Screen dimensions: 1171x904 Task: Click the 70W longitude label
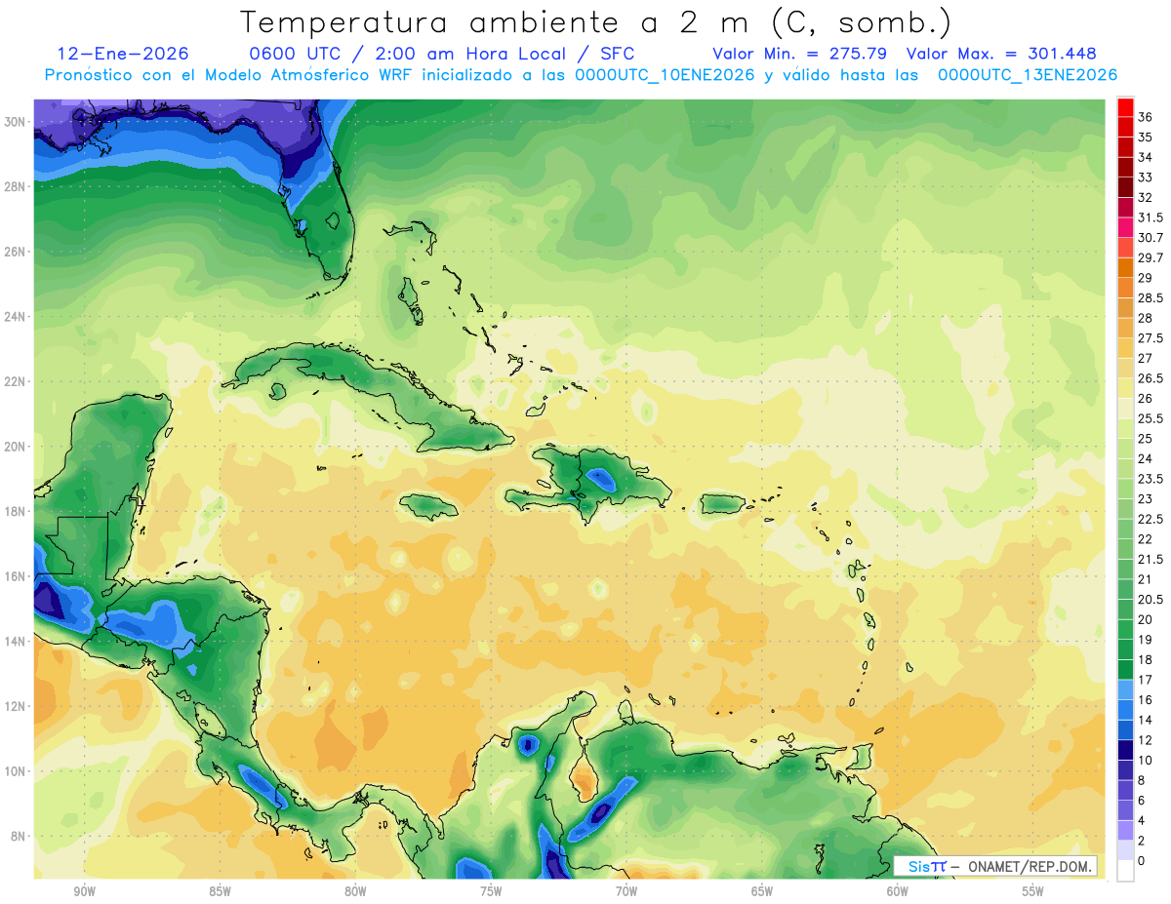[626, 891]
